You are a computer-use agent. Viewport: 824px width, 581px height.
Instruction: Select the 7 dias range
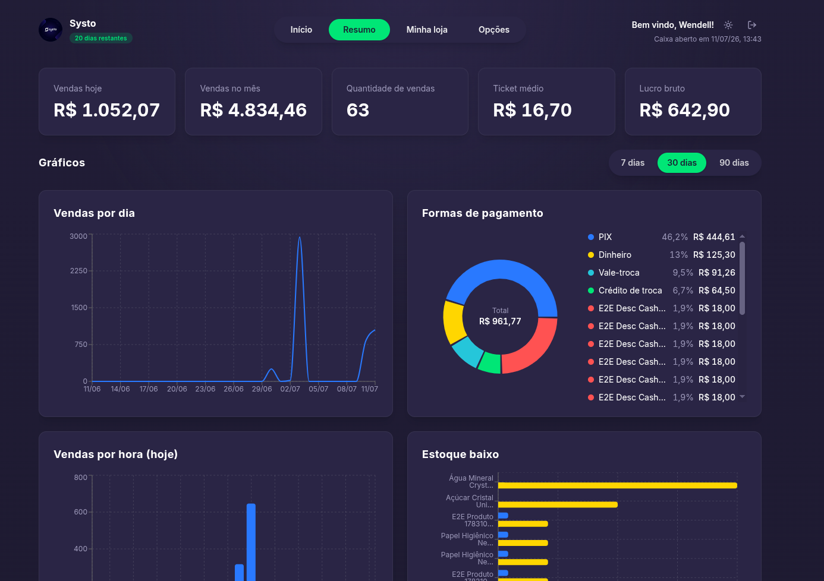(x=633, y=163)
